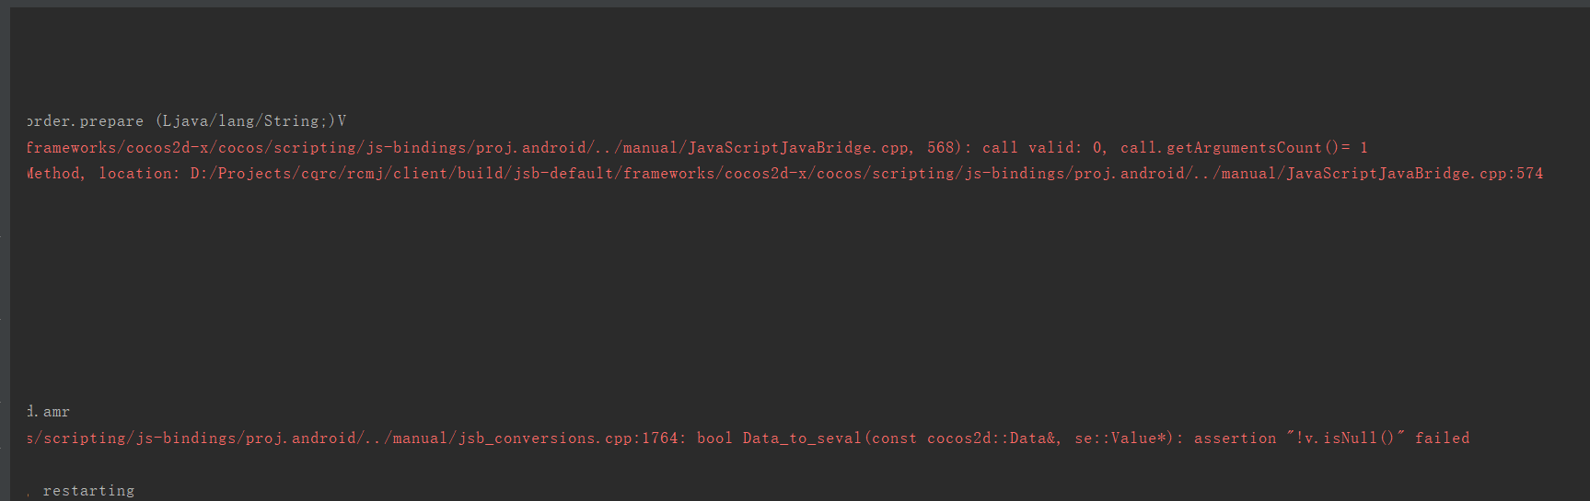The height and width of the screenshot is (501, 1590).
Task: Click the 'restarting' log line
Action: [x=88, y=491]
